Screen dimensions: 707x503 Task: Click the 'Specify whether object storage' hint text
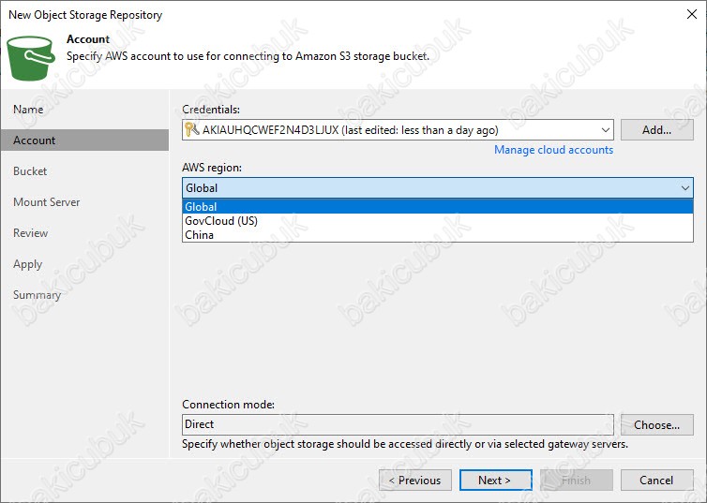(405, 444)
